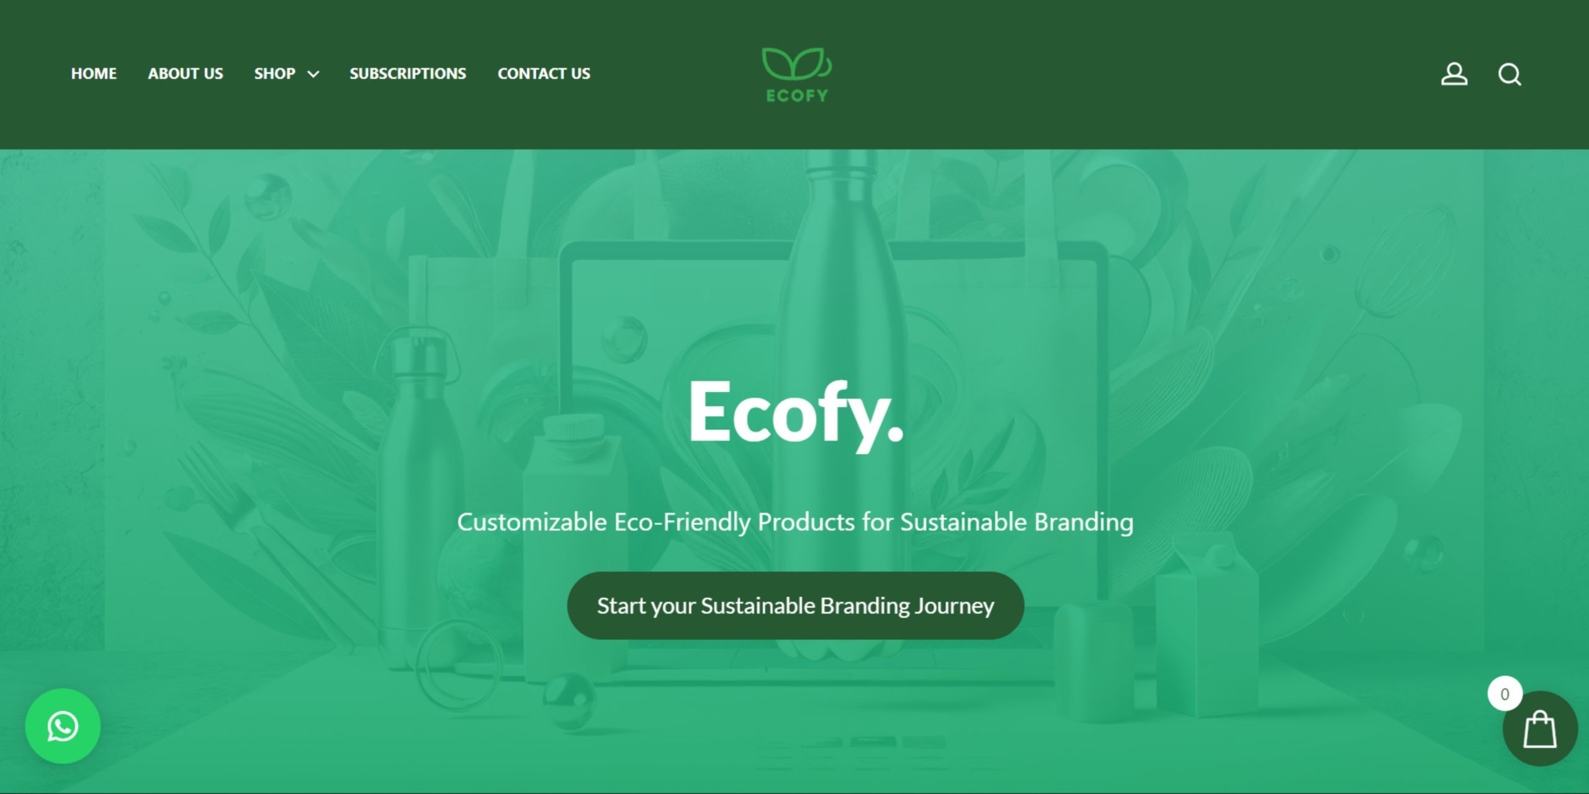The width and height of the screenshot is (1589, 794).
Task: Open the SHOP navigation menu
Action: click(x=274, y=73)
